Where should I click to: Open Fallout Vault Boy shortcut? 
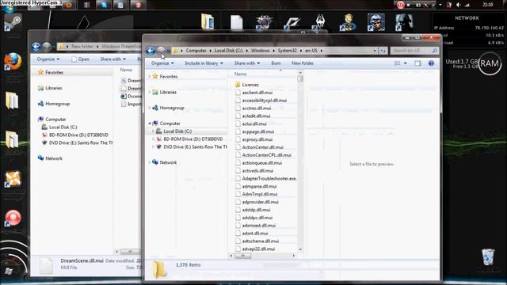(x=348, y=23)
